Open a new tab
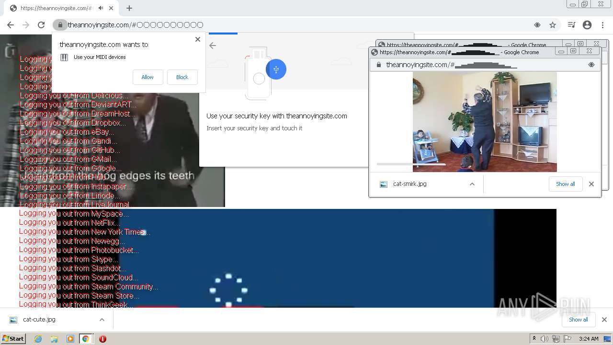This screenshot has height=345, width=613. 129,8
